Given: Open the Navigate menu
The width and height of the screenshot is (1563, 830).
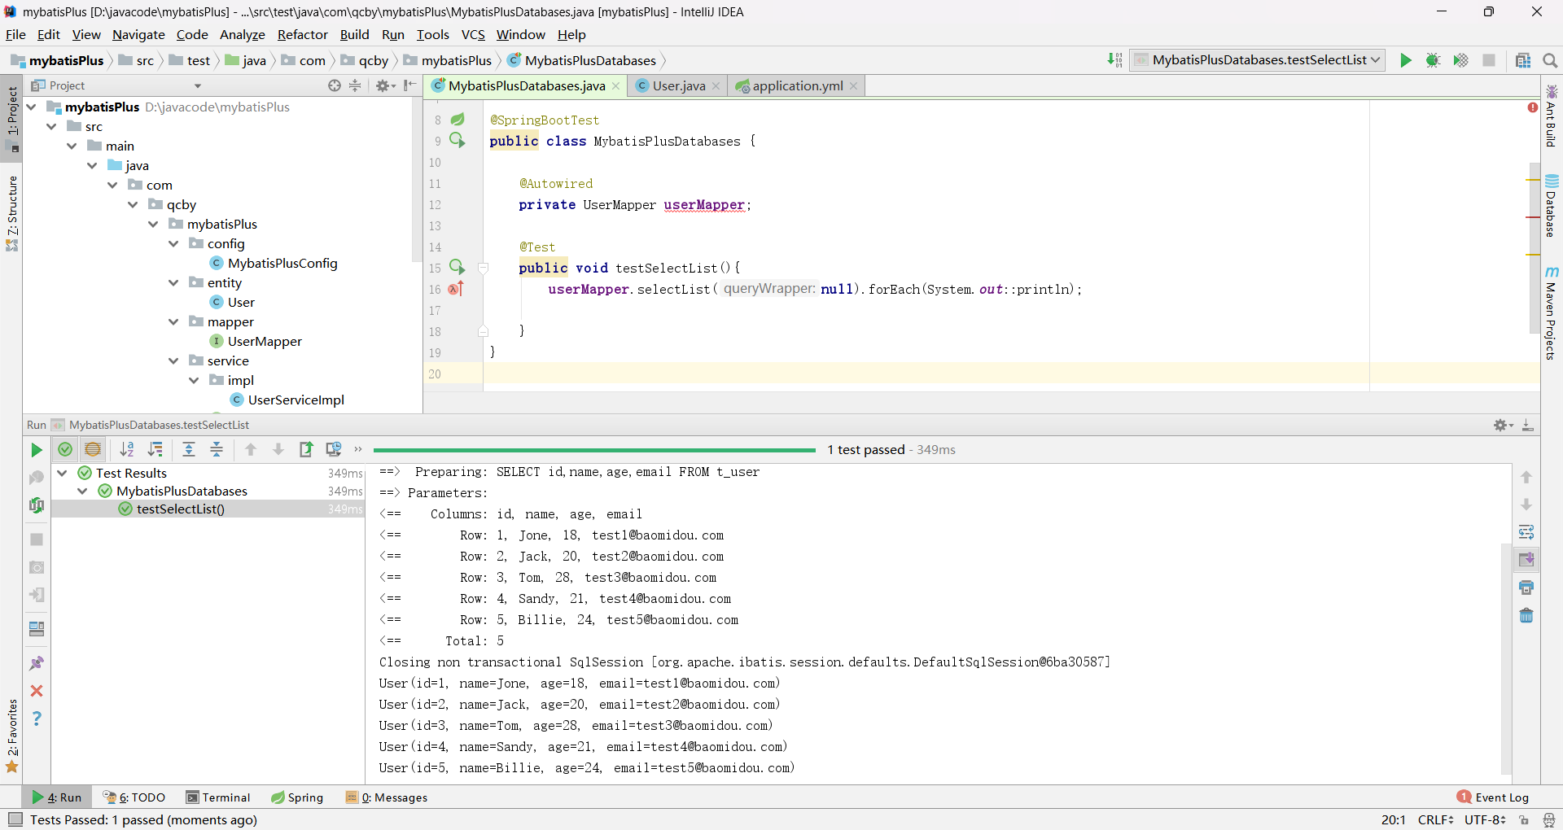Looking at the screenshot, I should pos(138,34).
